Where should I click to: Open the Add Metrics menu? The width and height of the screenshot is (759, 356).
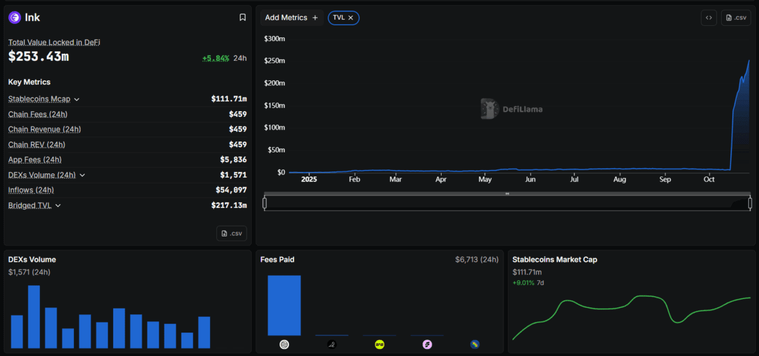pyautogui.click(x=291, y=18)
